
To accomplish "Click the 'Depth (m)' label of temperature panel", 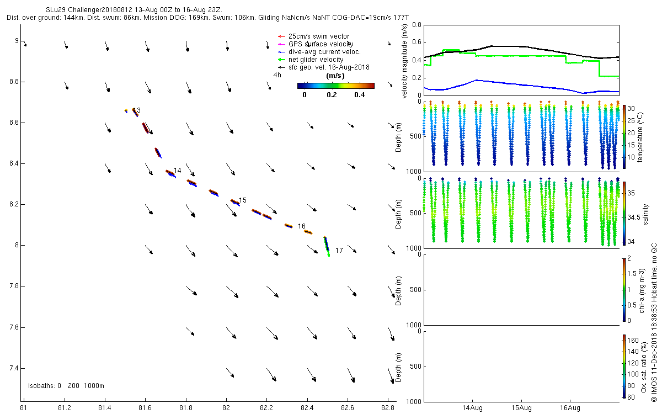I will coord(398,137).
